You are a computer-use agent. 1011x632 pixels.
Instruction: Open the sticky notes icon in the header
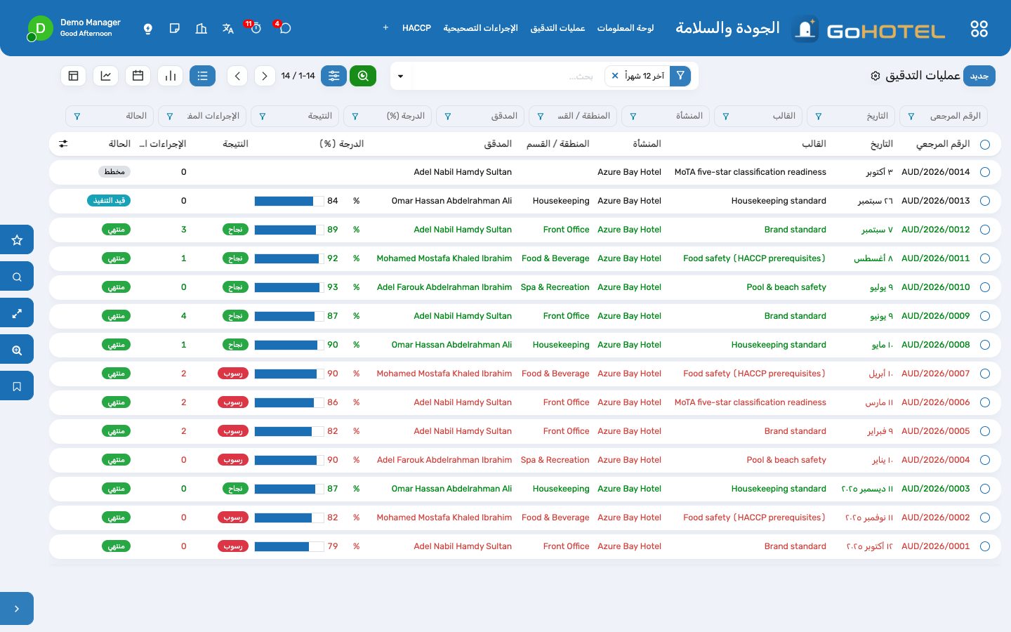click(175, 28)
